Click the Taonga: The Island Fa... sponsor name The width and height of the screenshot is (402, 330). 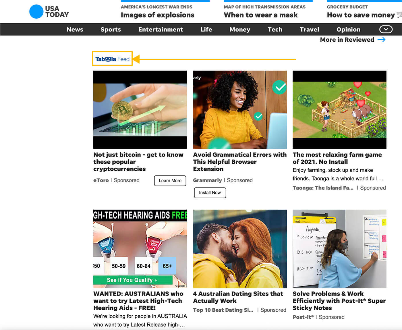click(x=323, y=188)
